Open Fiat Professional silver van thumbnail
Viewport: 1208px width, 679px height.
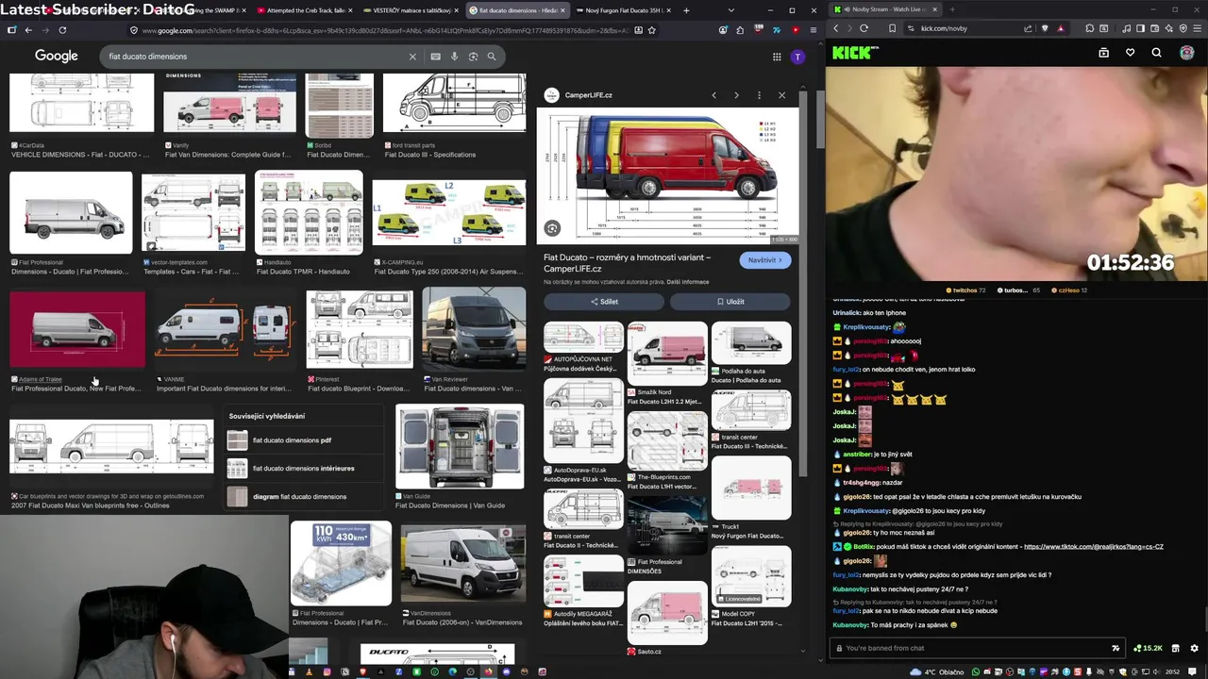click(x=71, y=213)
